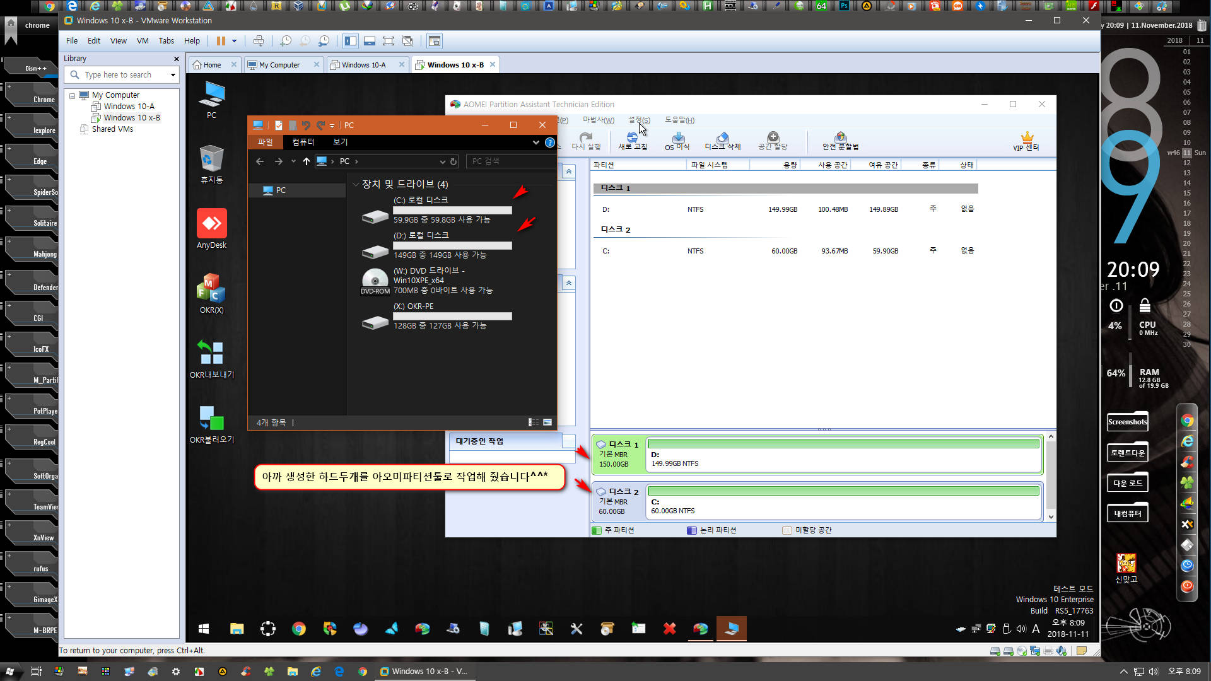Open the Tabs menu in VMware
Screen dimensions: 1211x681
click(166, 41)
